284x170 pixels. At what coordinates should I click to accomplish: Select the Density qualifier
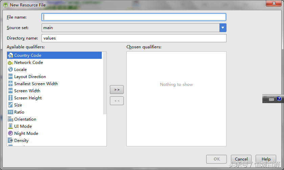click(54, 141)
